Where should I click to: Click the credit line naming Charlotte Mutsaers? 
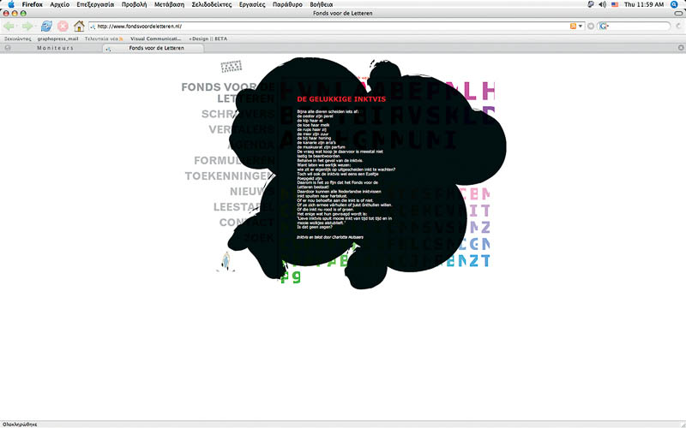pyautogui.click(x=330, y=237)
